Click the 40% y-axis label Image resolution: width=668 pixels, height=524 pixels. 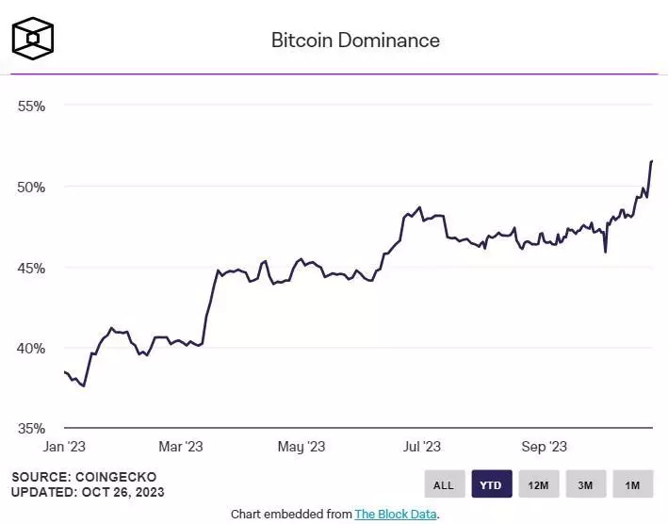pos(31,349)
